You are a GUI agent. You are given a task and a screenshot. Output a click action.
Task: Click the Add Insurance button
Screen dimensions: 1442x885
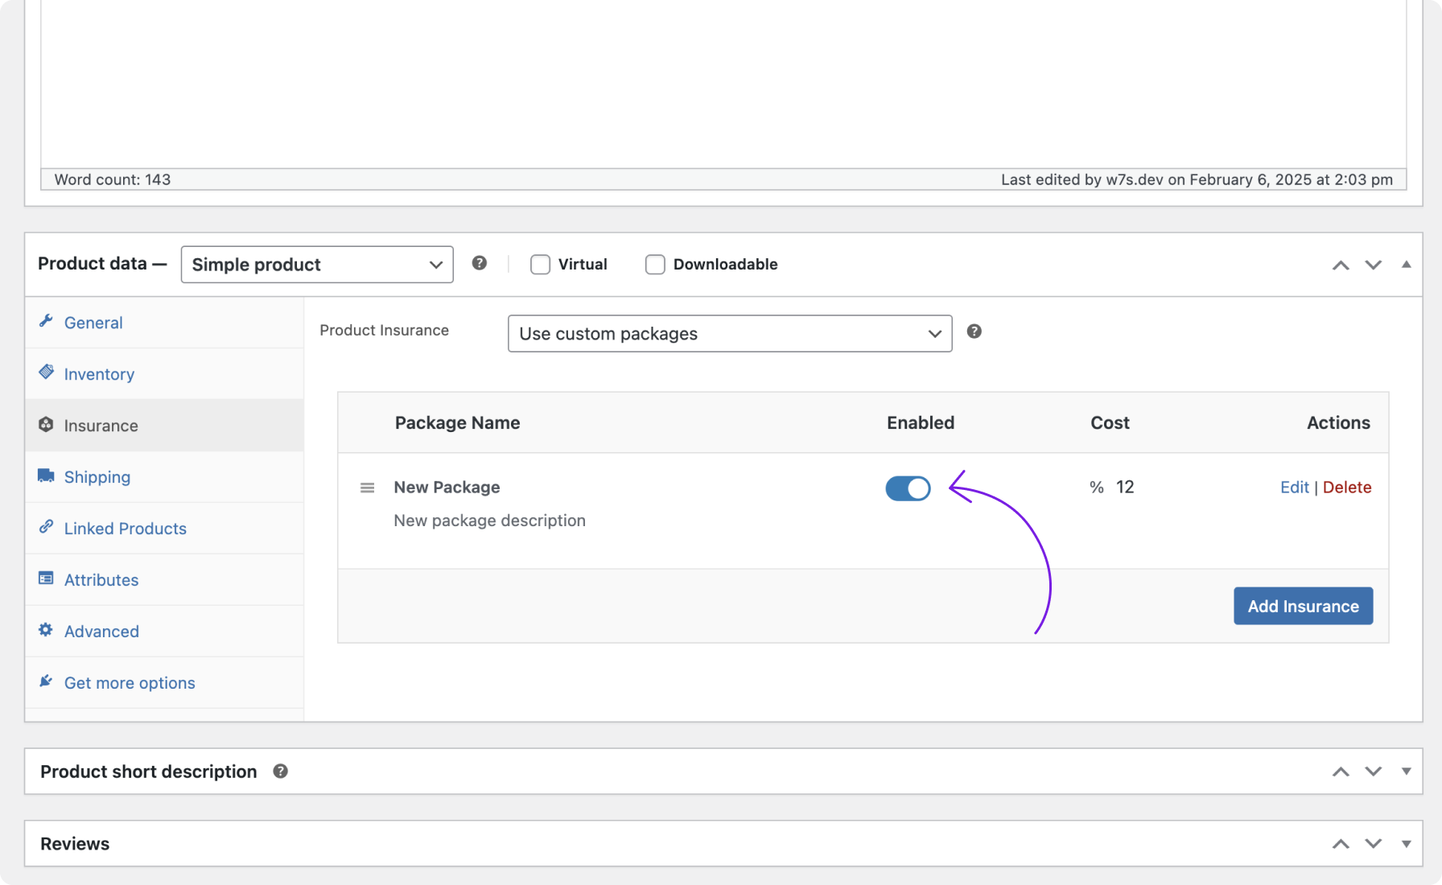click(x=1303, y=606)
